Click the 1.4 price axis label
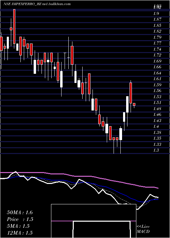Image resolution: width=170 pixels, height=238 pixels. coord(156,126)
